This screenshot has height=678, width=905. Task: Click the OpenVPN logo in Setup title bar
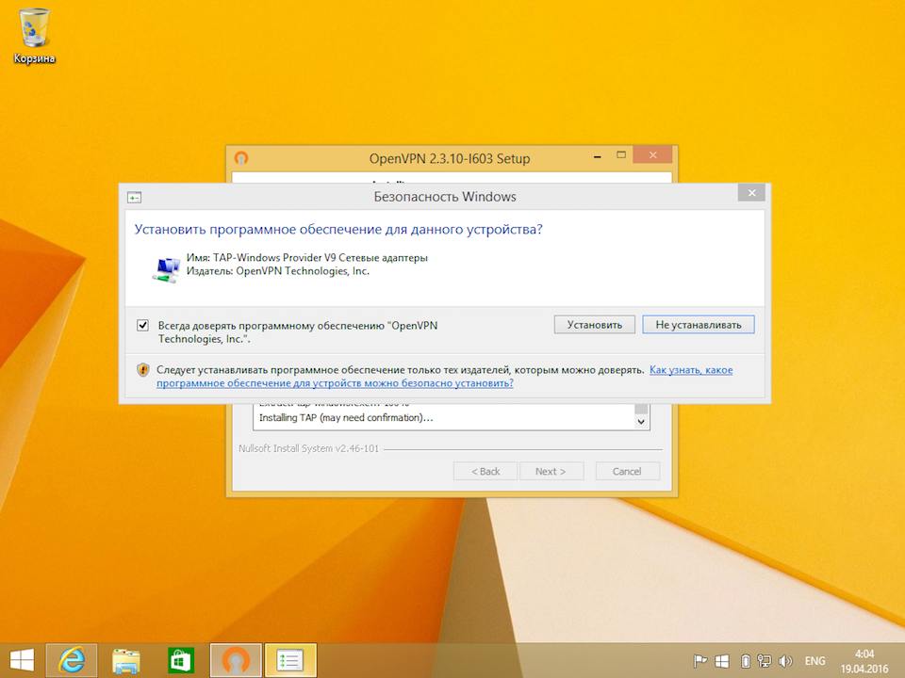tap(241, 158)
